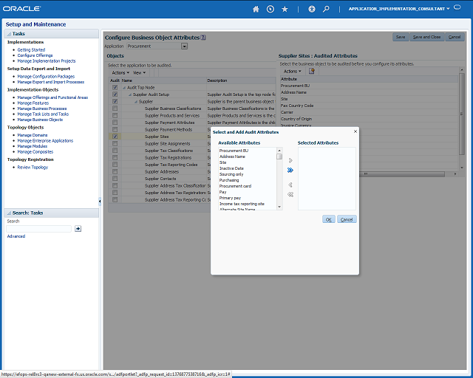Collapse the Audit Top Node tree
Viewport: 473px width, 378px height.
coord(124,88)
